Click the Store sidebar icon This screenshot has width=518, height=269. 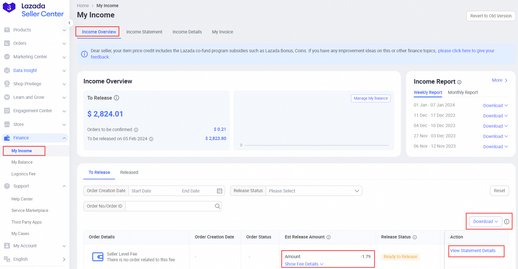(7, 124)
